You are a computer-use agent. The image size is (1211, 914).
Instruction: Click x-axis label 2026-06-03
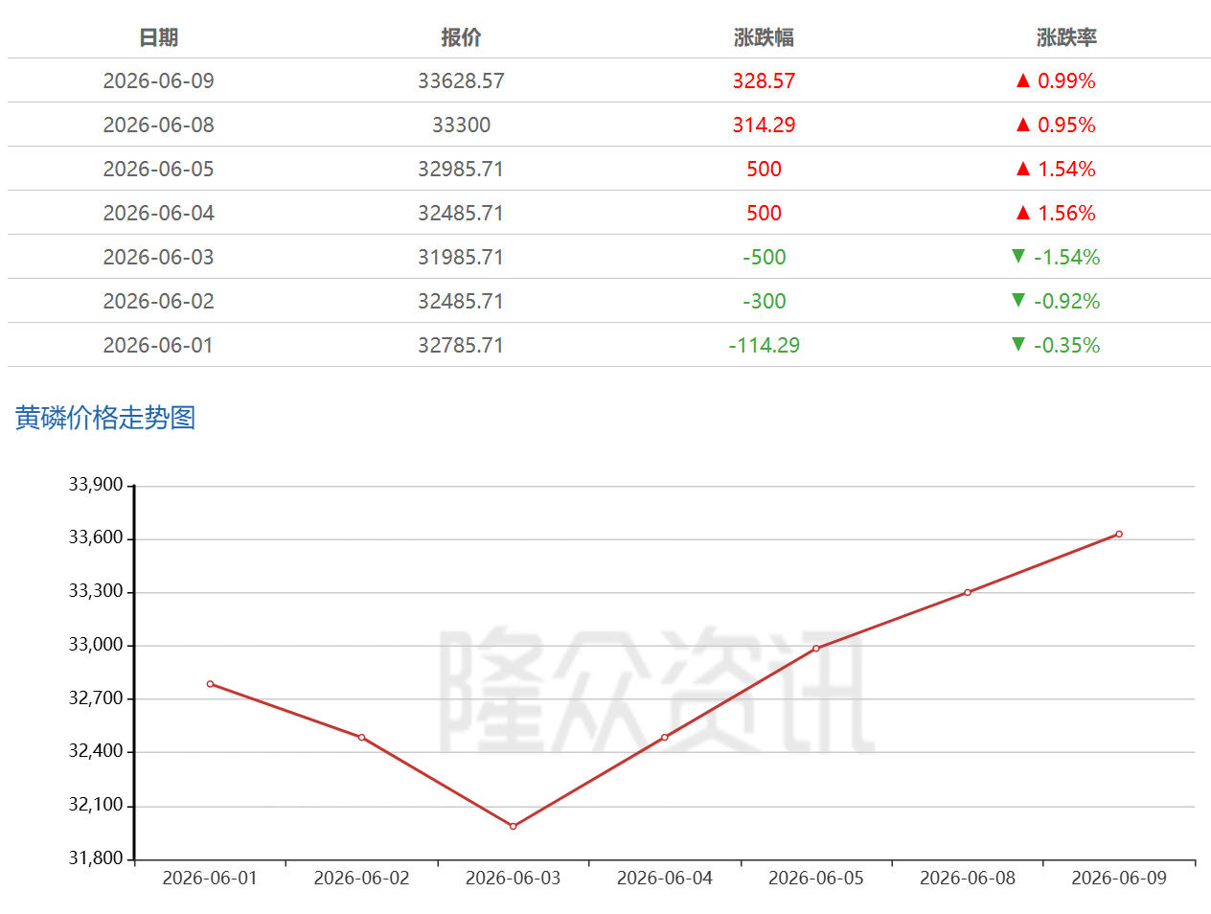pos(514,878)
